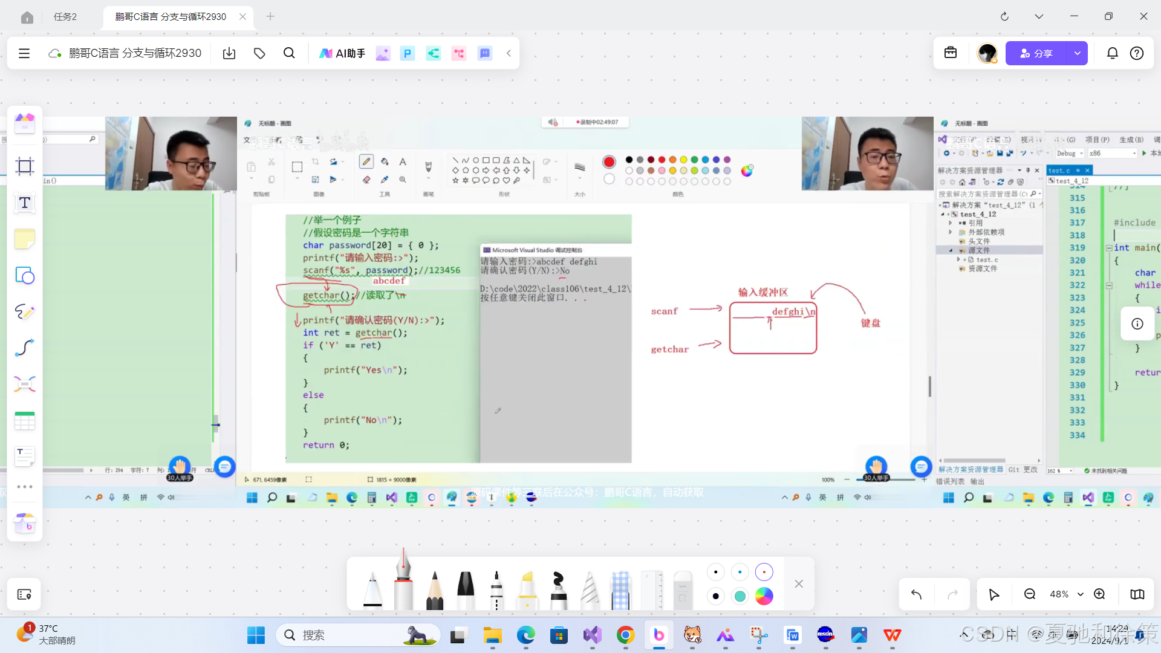Select the Frame tool in left sidebar
Image resolution: width=1161 pixels, height=653 pixels.
coord(25,166)
